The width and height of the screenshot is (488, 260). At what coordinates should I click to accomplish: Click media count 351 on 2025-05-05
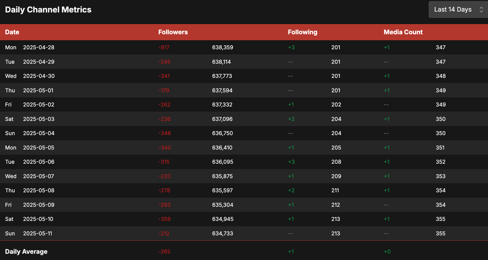[x=440, y=148]
